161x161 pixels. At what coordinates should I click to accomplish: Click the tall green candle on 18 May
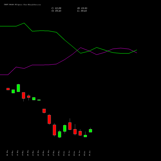18,88
